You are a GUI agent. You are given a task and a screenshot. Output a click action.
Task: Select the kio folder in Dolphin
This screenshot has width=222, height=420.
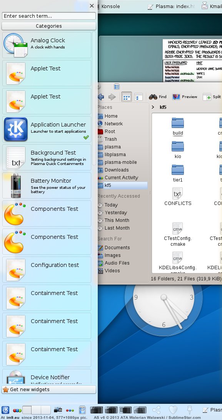(178, 150)
